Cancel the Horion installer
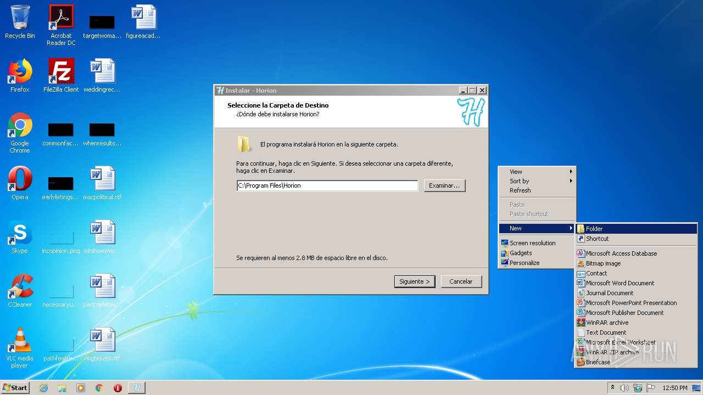703x395 pixels. (x=461, y=281)
